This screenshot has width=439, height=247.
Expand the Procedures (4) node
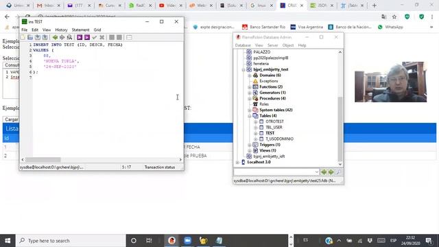tap(250, 99)
